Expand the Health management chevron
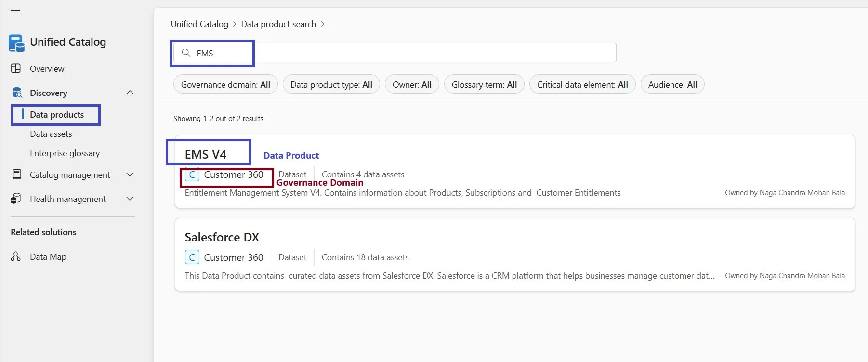 coord(130,199)
